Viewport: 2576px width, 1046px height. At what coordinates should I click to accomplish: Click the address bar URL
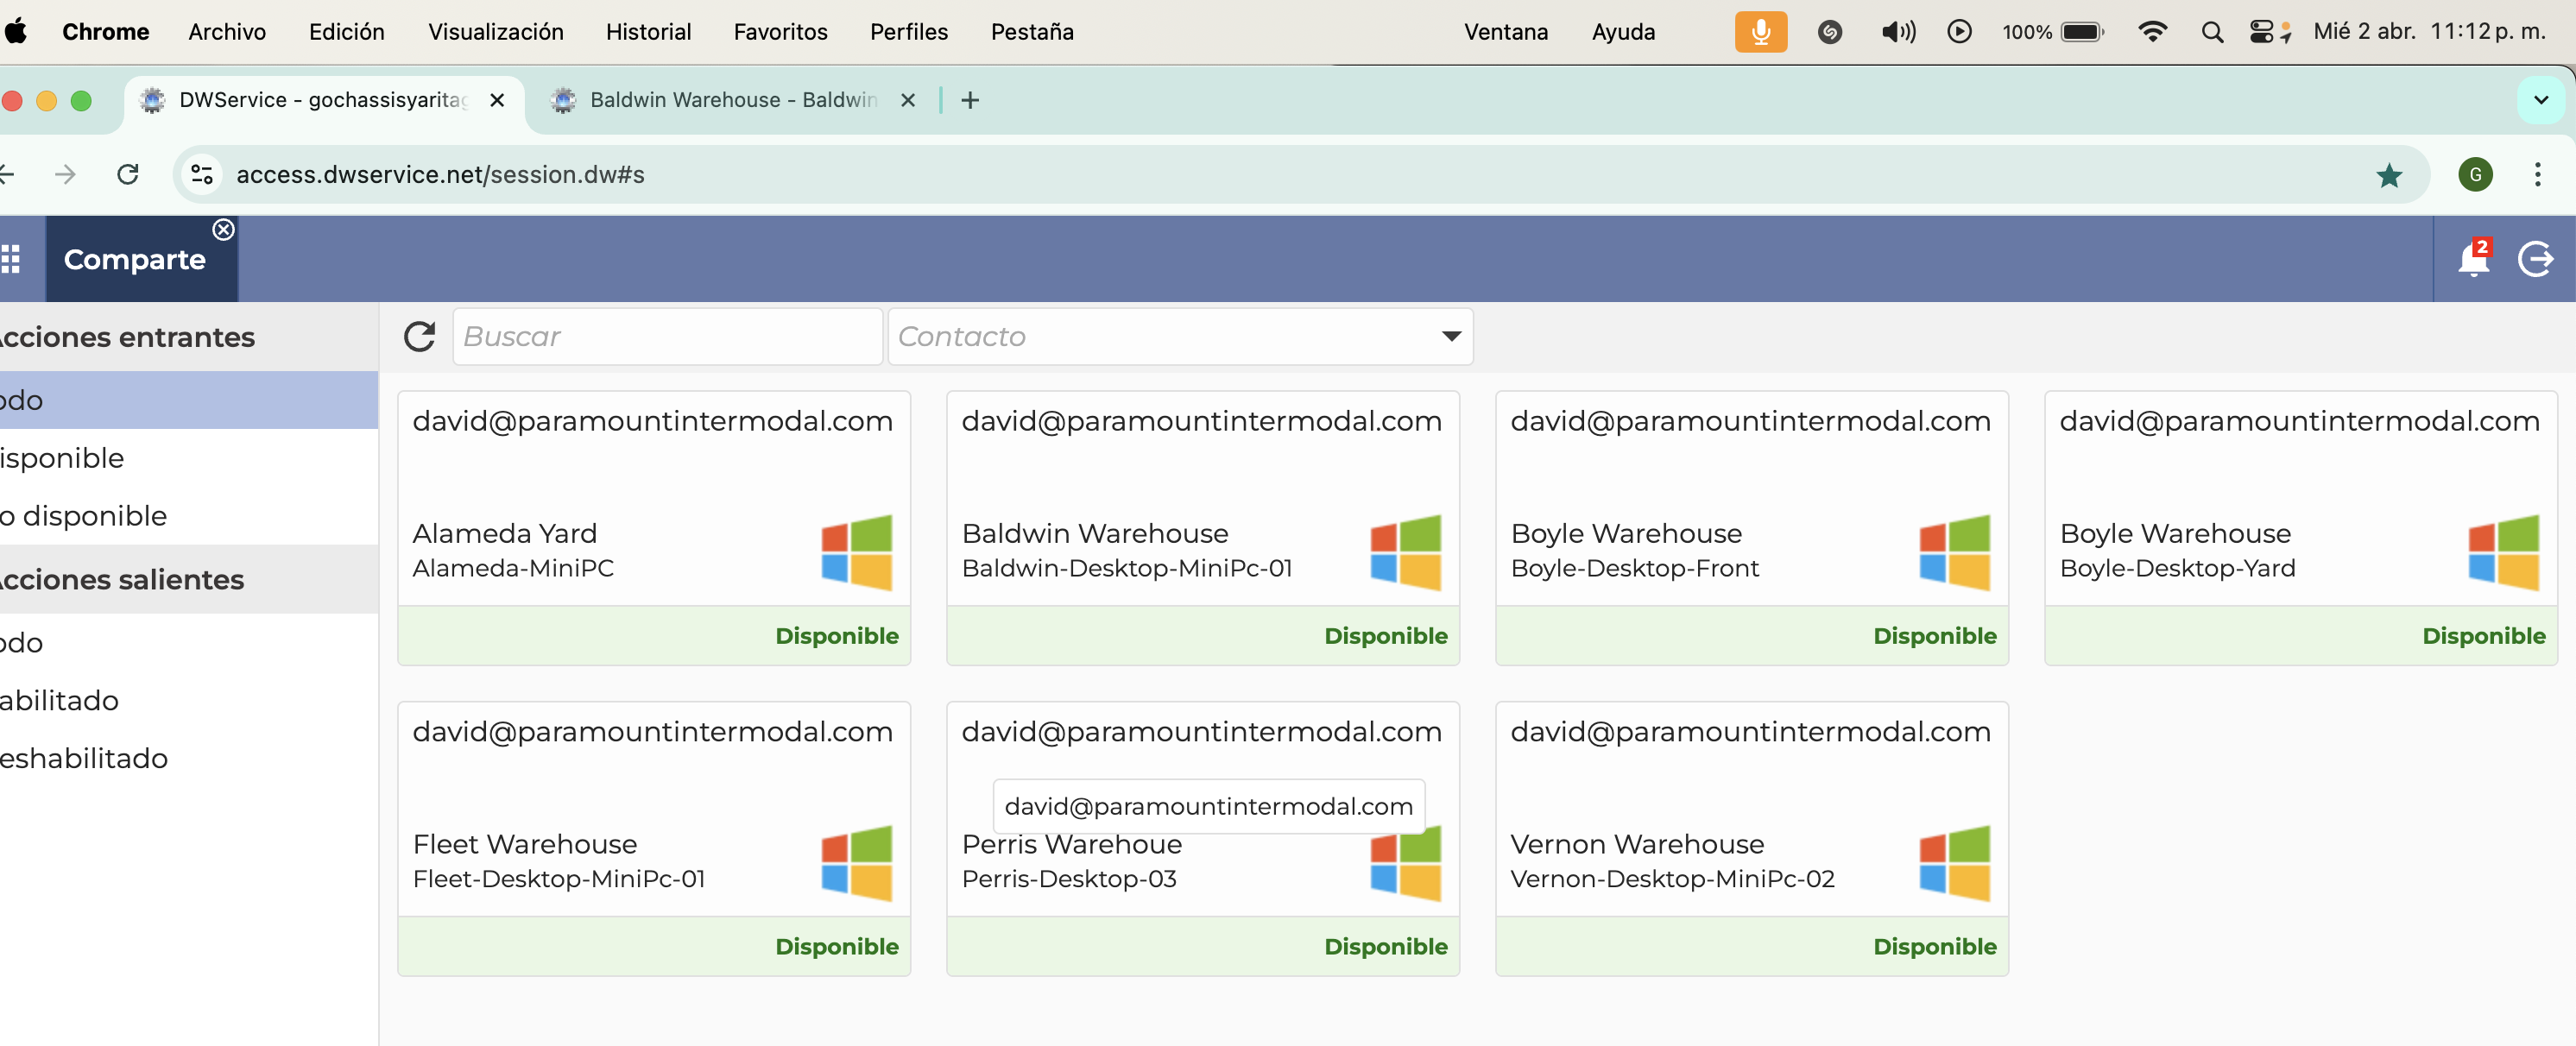pyautogui.click(x=440, y=175)
